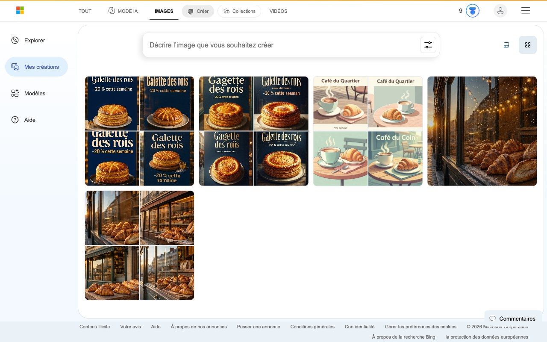Open the Collections button
547x342 pixels.
click(239, 11)
